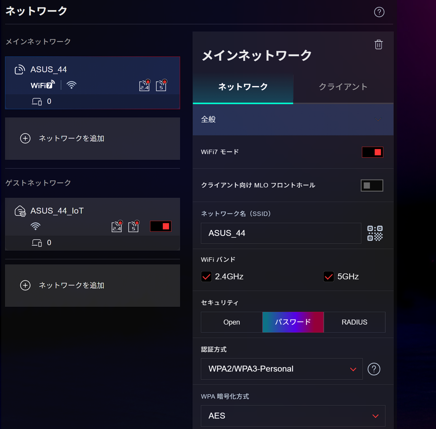Click the セキュリティ label
The width and height of the screenshot is (436, 429).
[220, 303]
